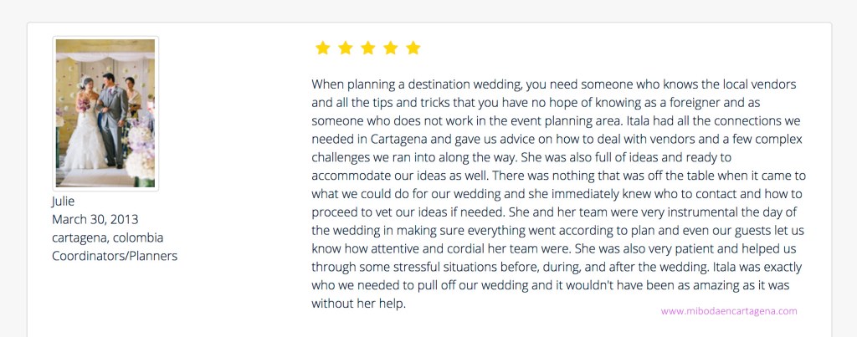Open the Coordinators/Planners category
The width and height of the screenshot is (857, 337).
pos(115,256)
